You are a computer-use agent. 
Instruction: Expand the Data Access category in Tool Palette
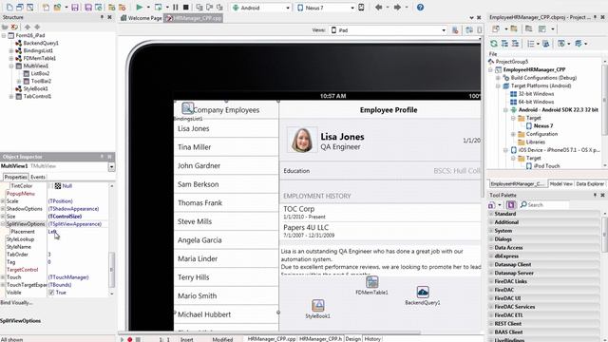491,247
